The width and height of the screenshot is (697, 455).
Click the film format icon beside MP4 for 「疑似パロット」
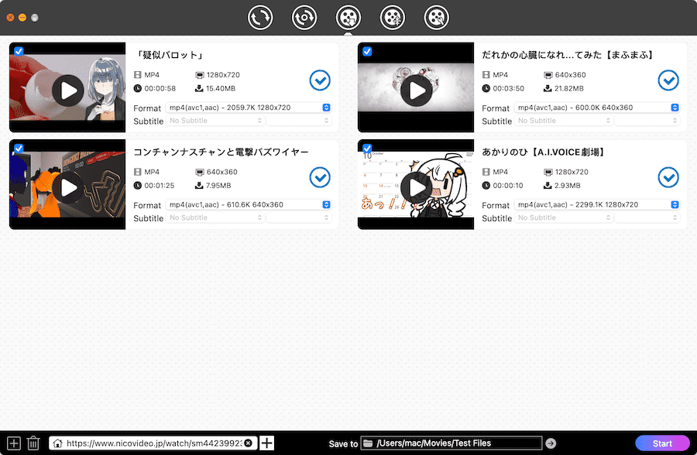138,75
